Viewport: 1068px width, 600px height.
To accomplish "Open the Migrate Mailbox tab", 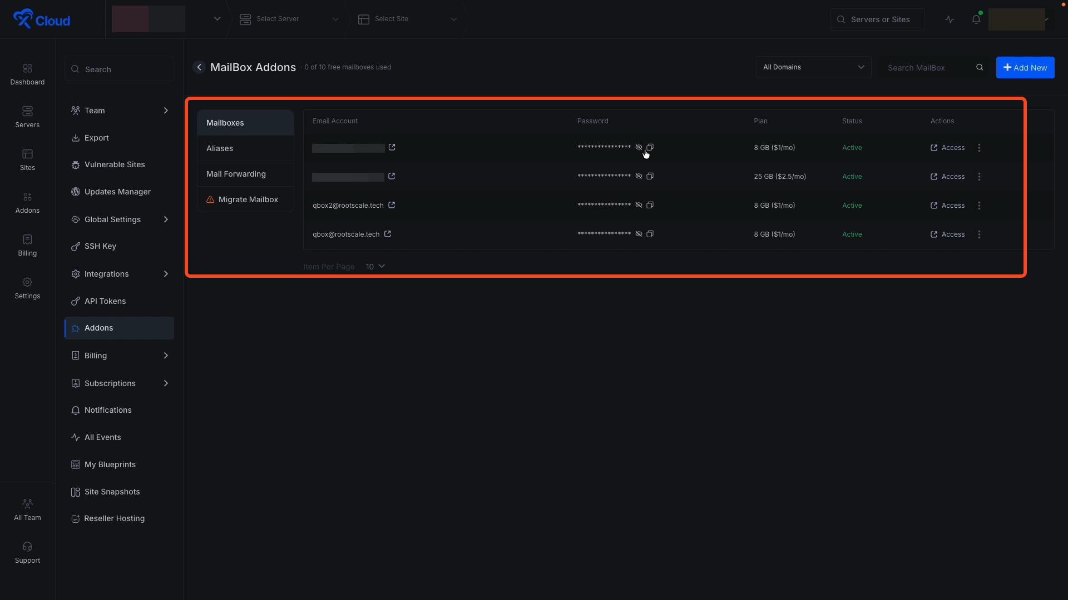I will point(245,199).
